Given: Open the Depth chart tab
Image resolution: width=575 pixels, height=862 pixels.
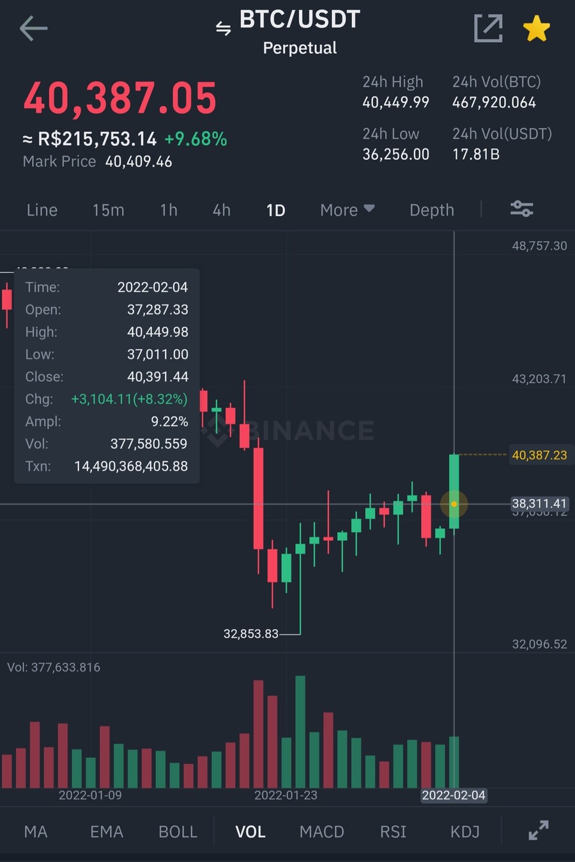Looking at the screenshot, I should [432, 210].
